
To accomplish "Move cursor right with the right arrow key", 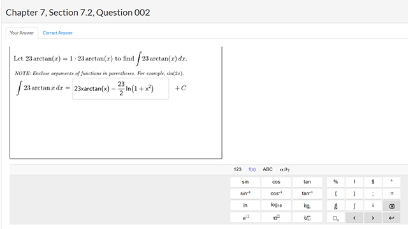I will 372,218.
